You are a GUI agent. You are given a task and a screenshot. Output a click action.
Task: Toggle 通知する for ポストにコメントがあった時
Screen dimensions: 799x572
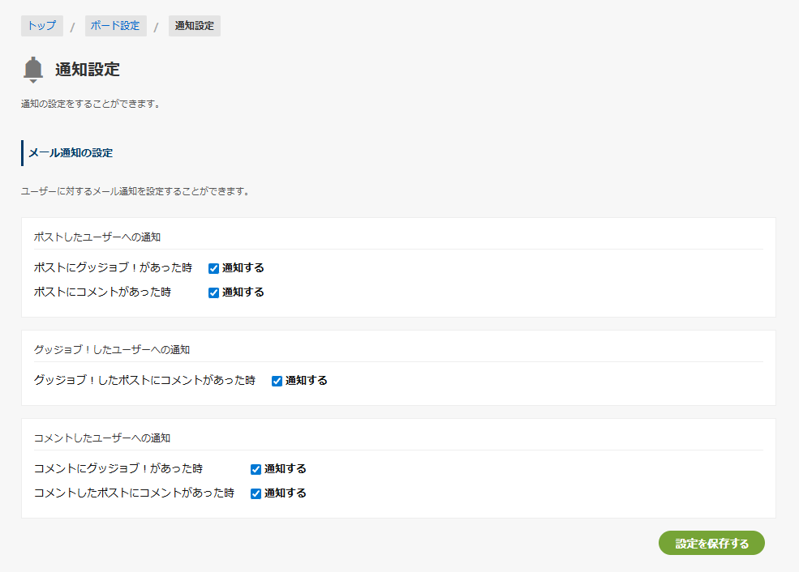pyautogui.click(x=213, y=292)
